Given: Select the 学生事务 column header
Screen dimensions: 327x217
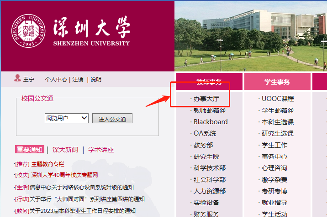Looking at the screenshot, I should tap(277, 82).
